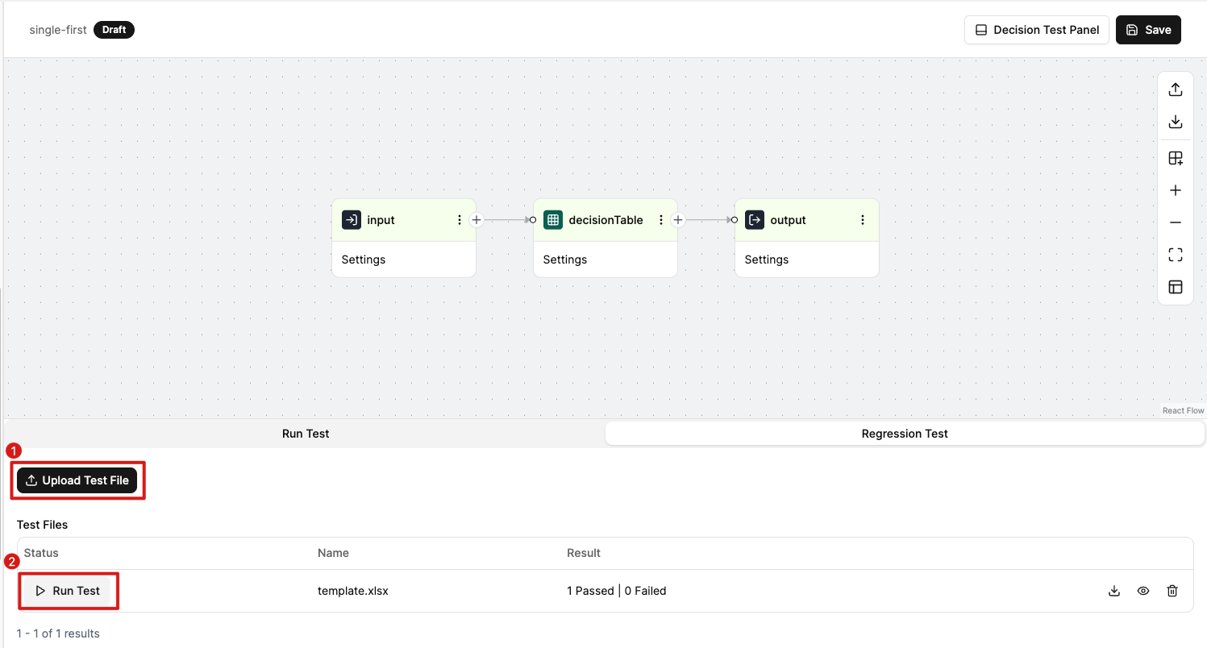Click Run Test for template.xlsx
The width and height of the screenshot is (1207, 648).
click(68, 591)
